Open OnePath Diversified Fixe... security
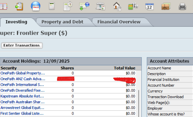The image size is (193, 117). [x=22, y=90]
